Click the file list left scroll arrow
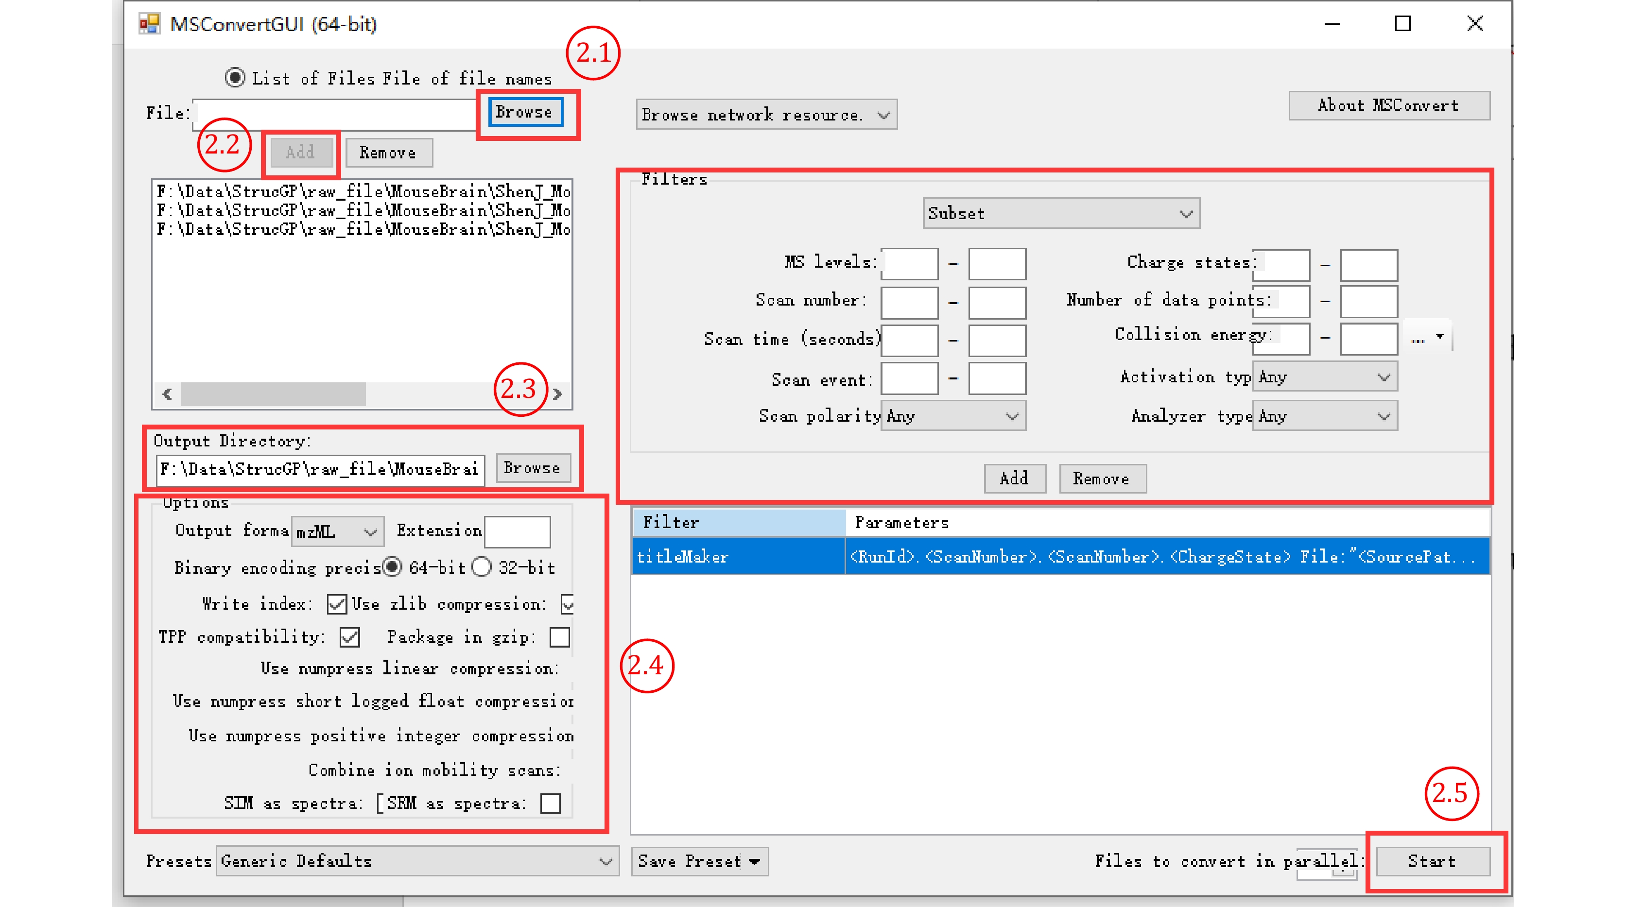 pyautogui.click(x=167, y=394)
